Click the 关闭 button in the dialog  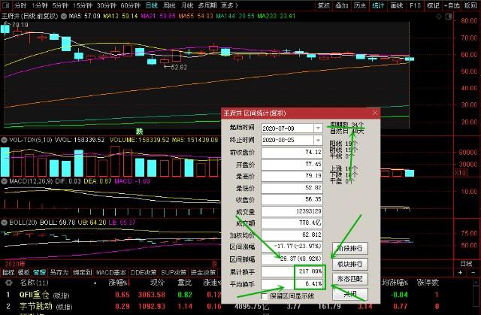click(350, 294)
